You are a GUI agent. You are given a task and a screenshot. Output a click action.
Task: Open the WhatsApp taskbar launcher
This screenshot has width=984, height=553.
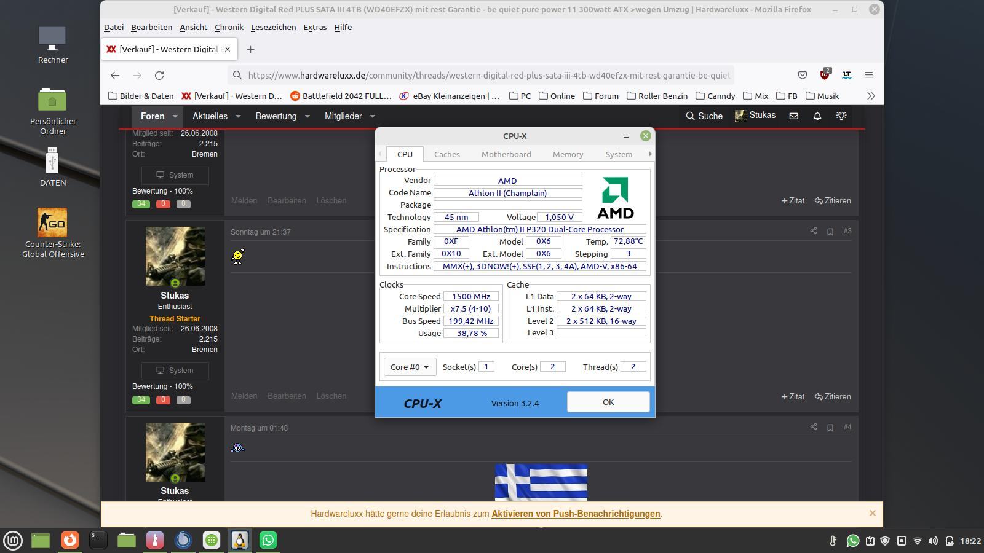pyautogui.click(x=268, y=540)
